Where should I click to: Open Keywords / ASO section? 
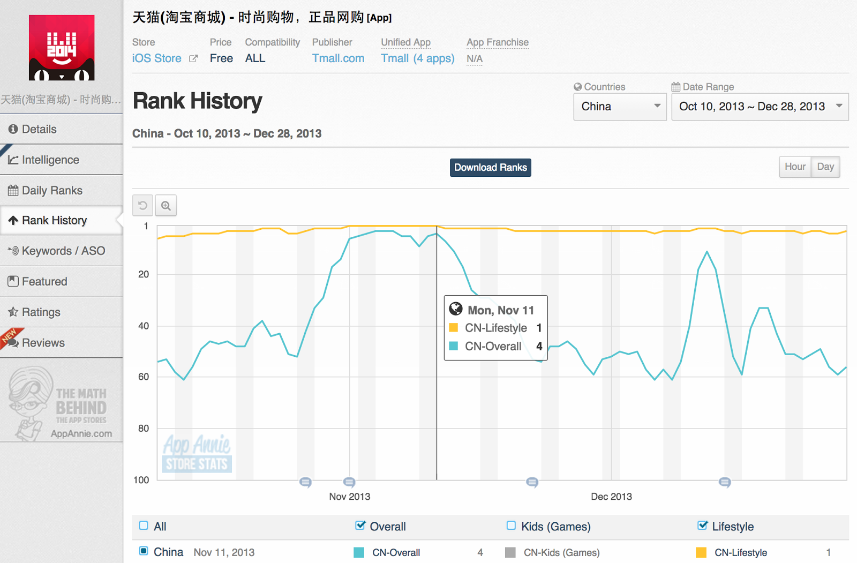point(62,251)
